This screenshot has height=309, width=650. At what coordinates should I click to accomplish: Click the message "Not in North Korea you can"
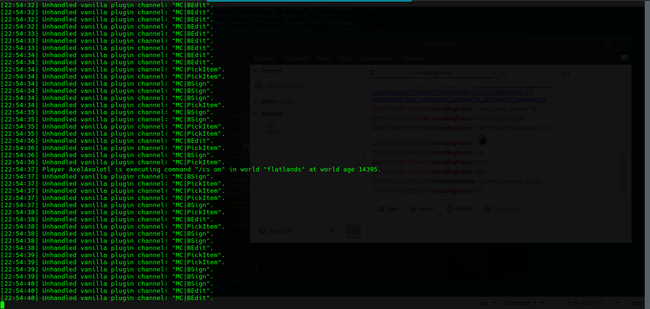(x=513, y=128)
